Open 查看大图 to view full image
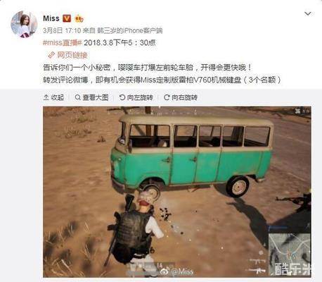Image resolution: width=322 pixels, height=282 pixels. tap(91, 97)
